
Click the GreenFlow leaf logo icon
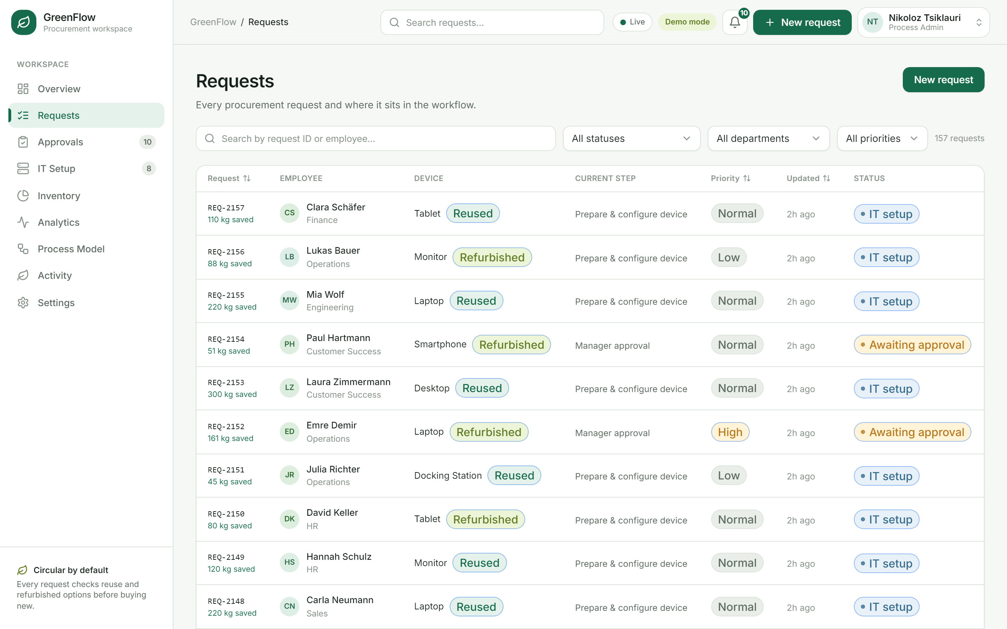pos(24,22)
